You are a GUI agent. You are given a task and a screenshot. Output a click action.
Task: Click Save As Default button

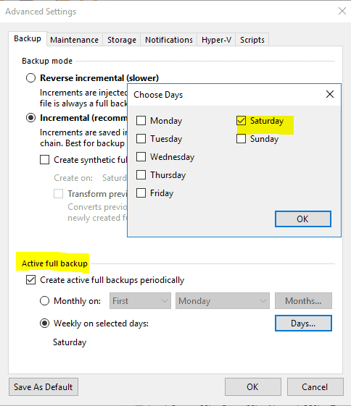[44, 387]
